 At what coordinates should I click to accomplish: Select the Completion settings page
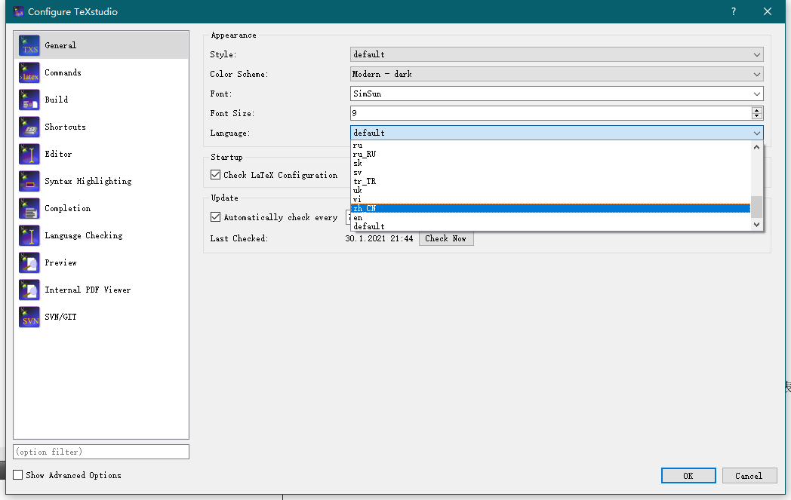tap(68, 208)
